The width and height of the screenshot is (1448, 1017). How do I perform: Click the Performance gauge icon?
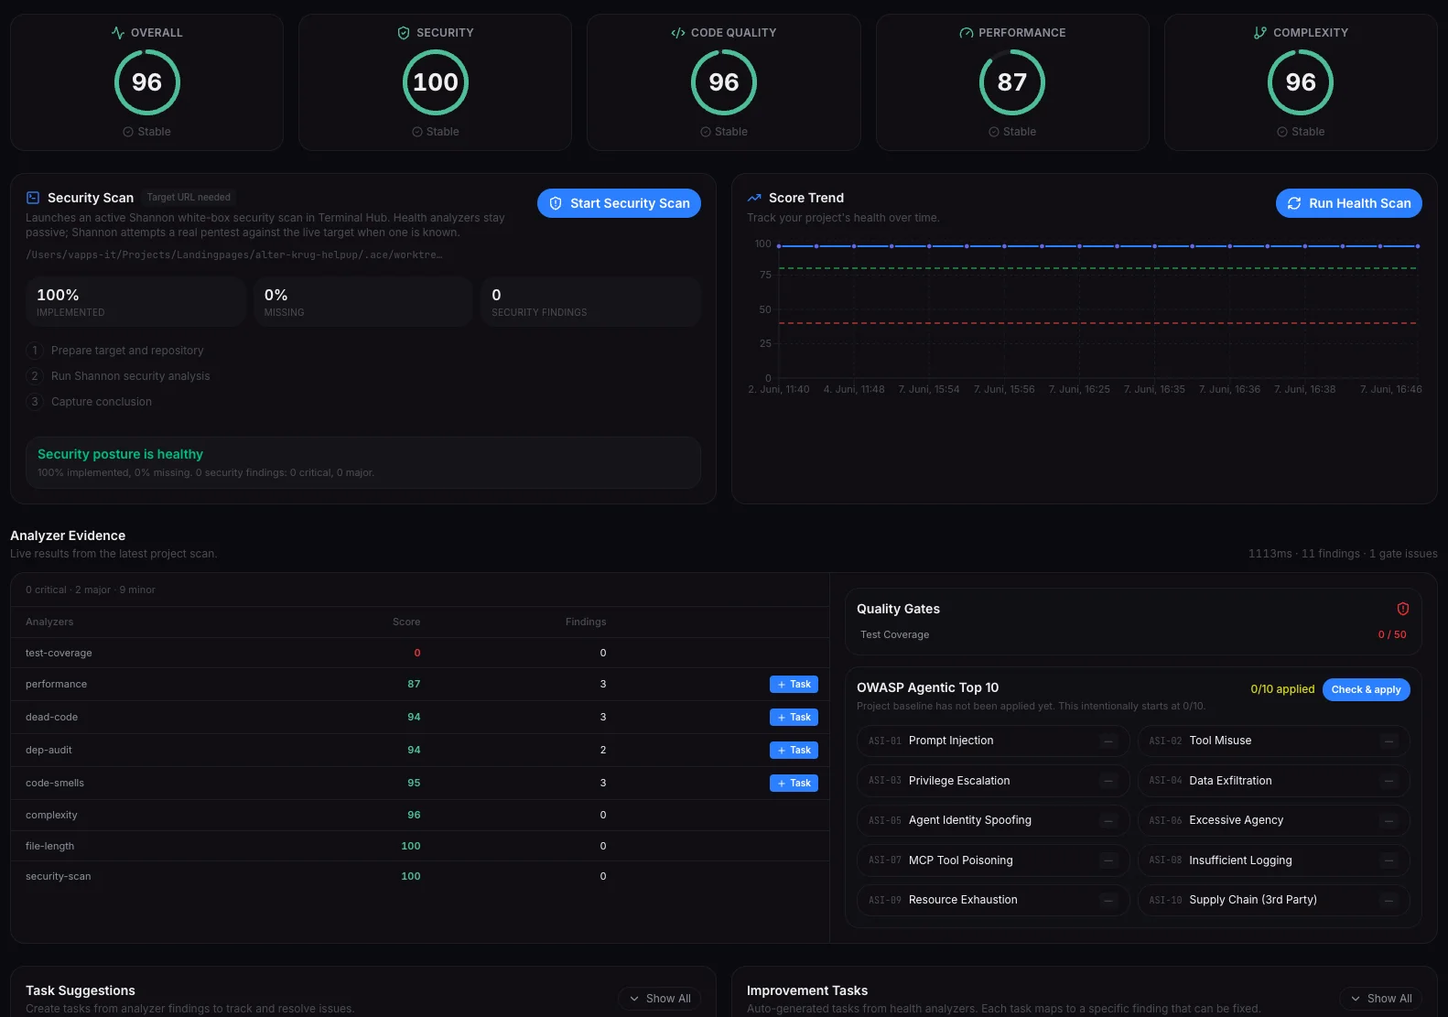[967, 33]
